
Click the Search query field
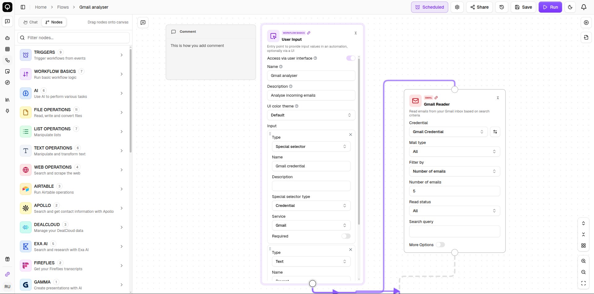454,231
